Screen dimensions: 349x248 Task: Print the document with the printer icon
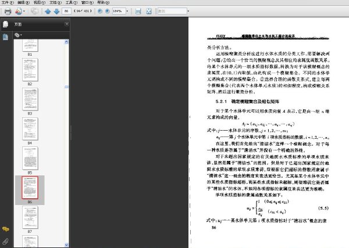[x=8, y=11]
